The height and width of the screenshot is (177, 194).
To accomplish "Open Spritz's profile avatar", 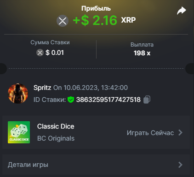I will 18,94.
